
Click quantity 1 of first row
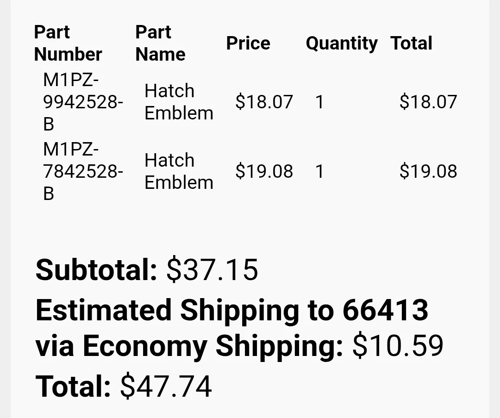(x=319, y=102)
